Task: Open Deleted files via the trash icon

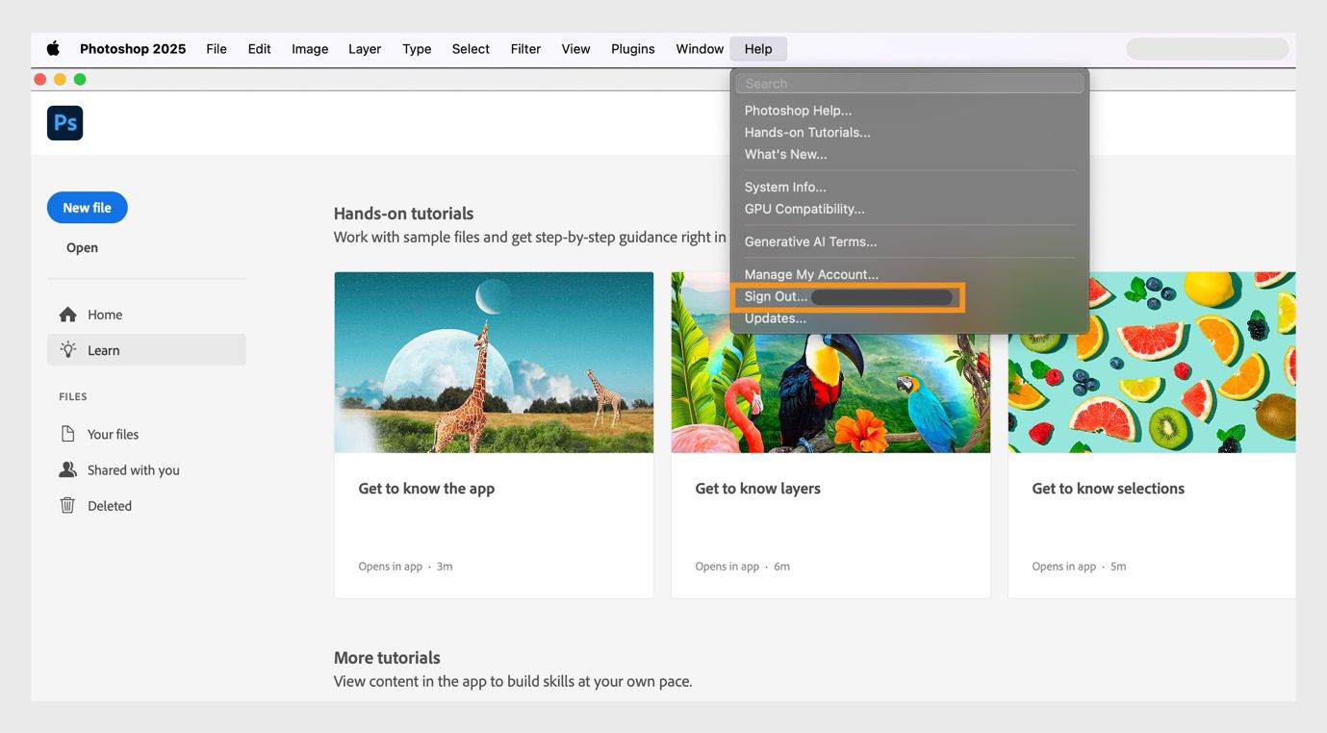Action: [67, 505]
